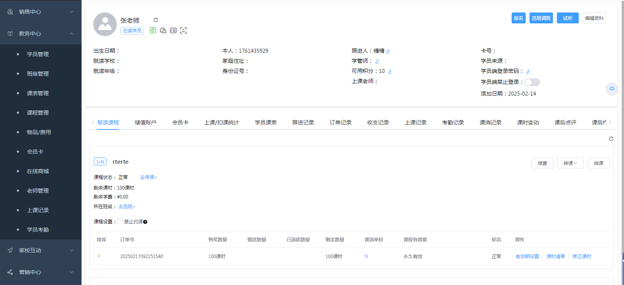Expand the 家校互动 menu
The image size is (624, 285).
41,250
